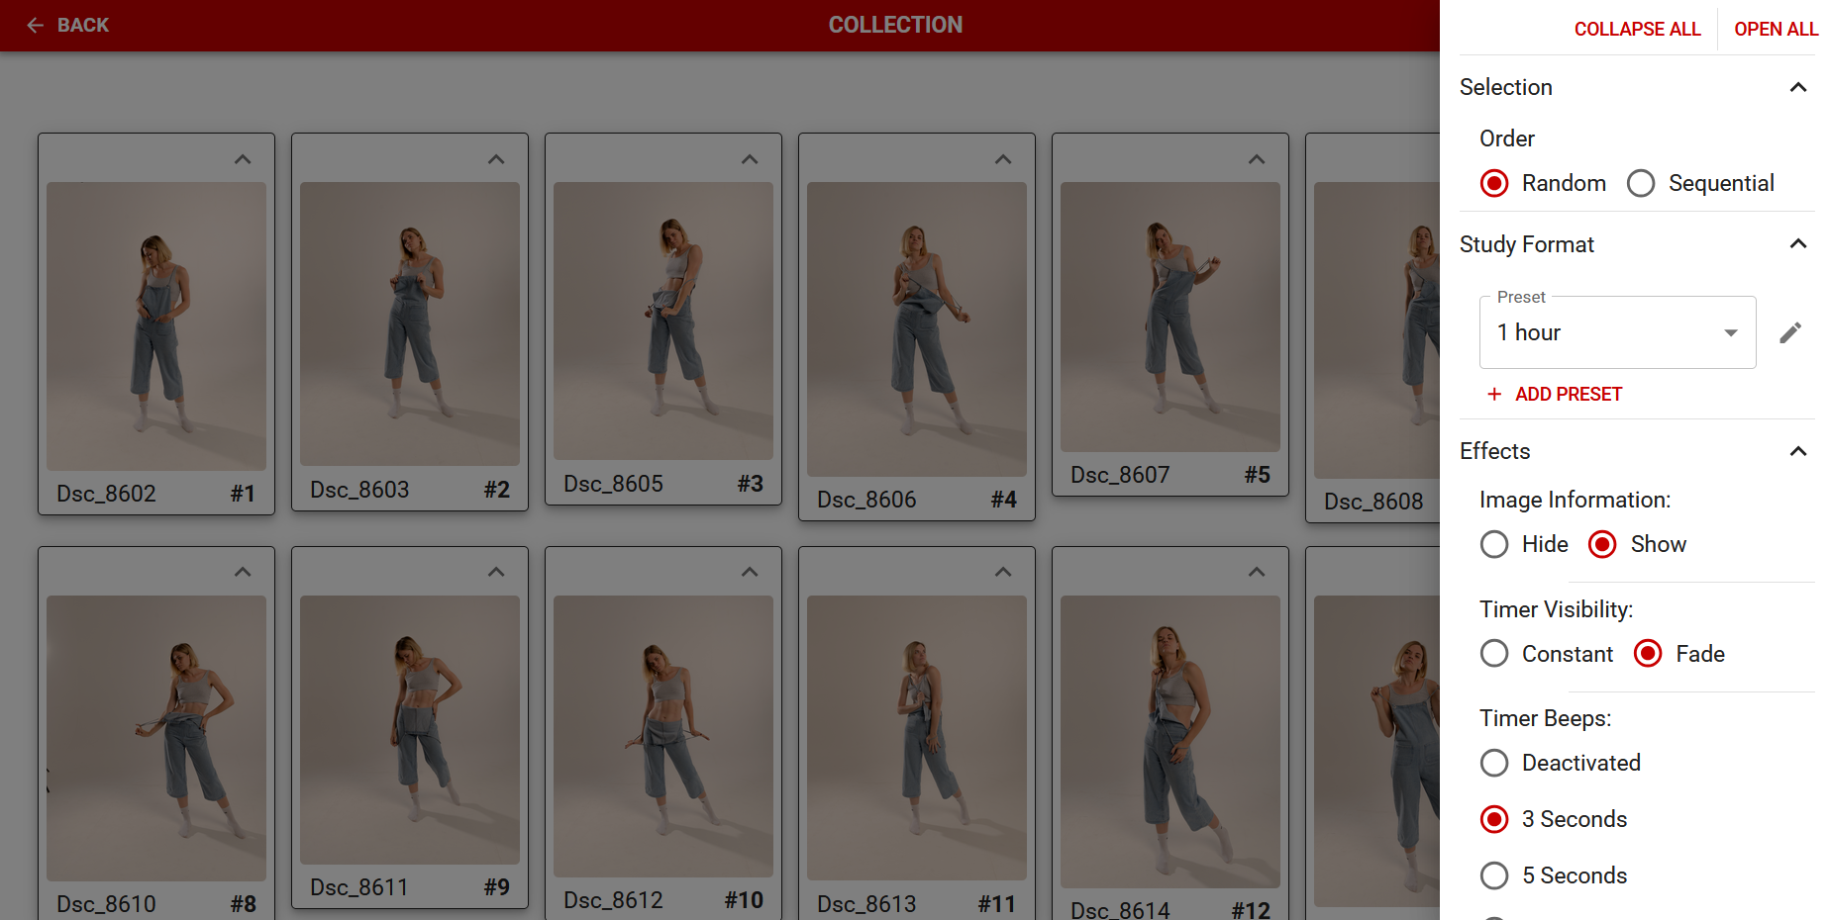Click OPEN ALL
Image resolution: width=1830 pixels, height=920 pixels.
pos(1775,29)
